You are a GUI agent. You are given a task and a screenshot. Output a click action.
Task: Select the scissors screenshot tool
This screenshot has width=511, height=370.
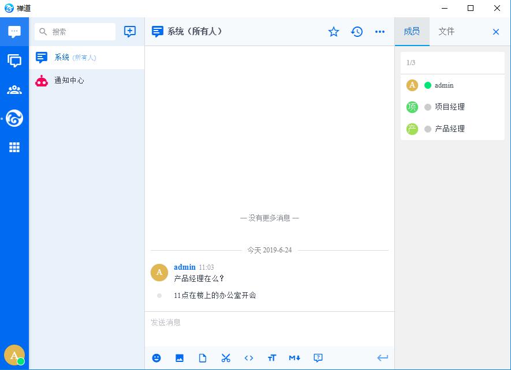226,358
